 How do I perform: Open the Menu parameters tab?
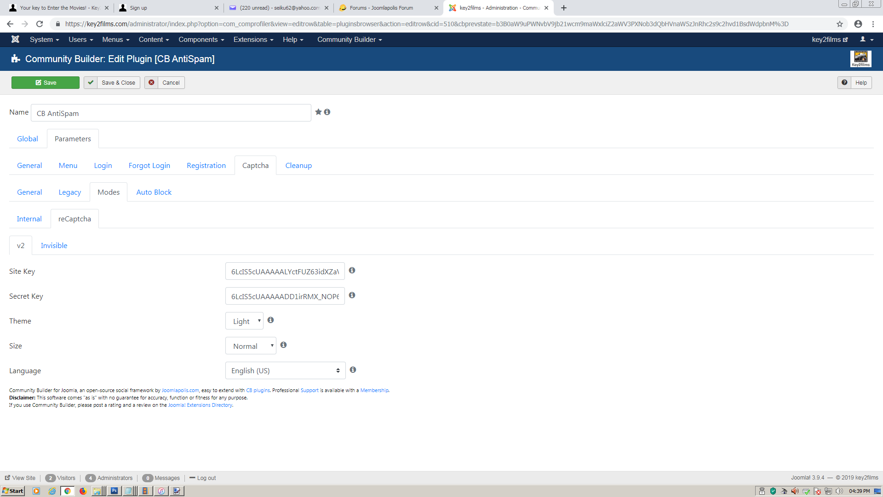pyautogui.click(x=68, y=165)
